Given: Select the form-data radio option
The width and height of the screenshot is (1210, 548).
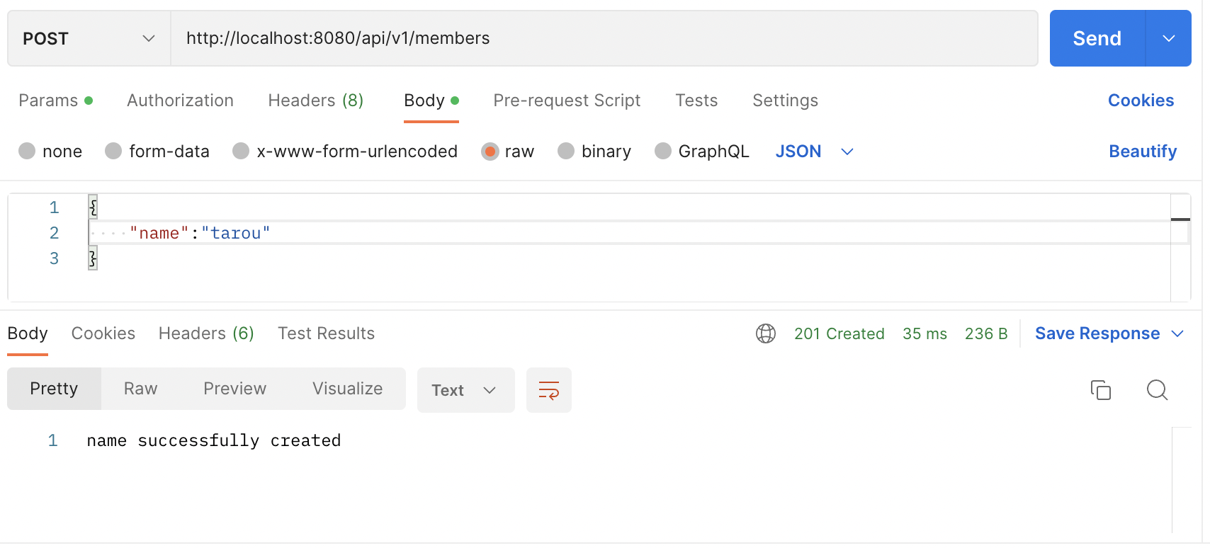Looking at the screenshot, I should coord(113,151).
